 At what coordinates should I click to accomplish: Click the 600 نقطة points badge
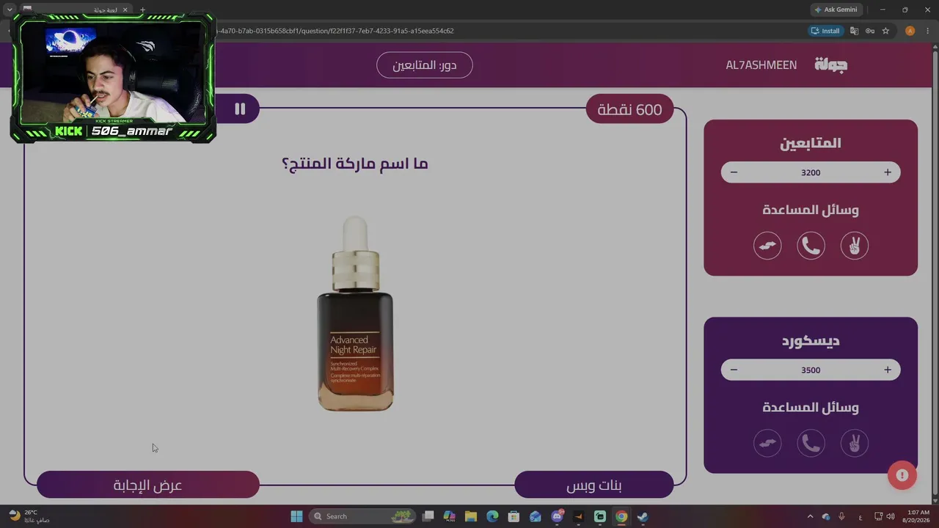click(x=630, y=109)
